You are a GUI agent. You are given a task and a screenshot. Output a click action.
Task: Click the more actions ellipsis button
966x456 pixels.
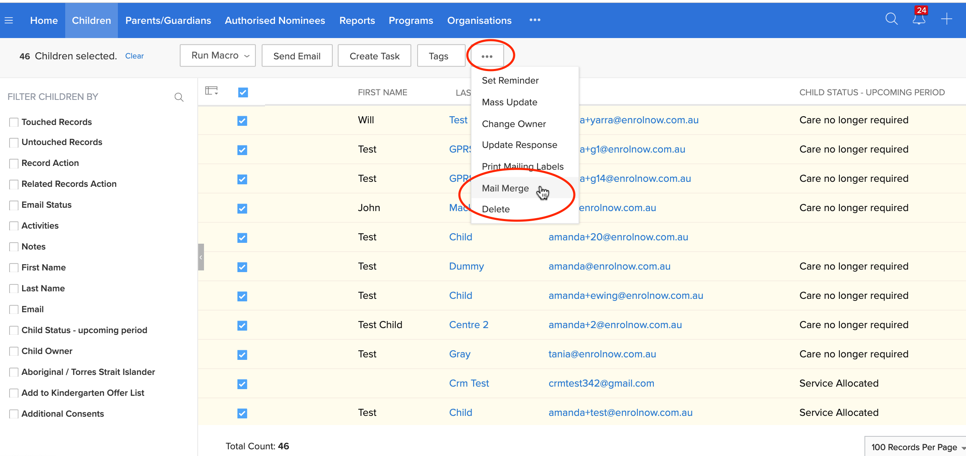point(487,56)
